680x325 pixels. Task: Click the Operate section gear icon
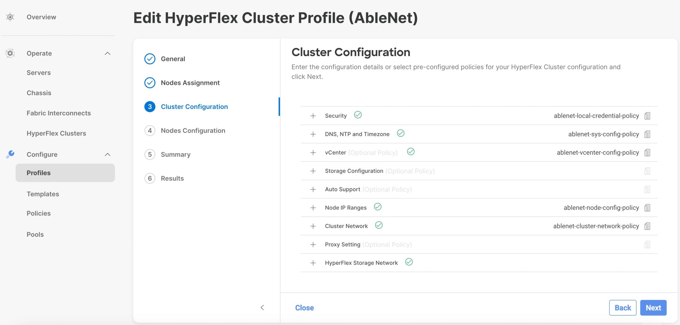10,53
